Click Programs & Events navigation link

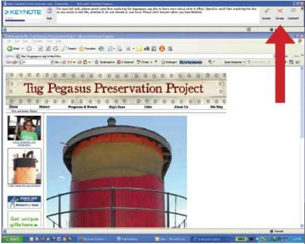tap(82, 107)
